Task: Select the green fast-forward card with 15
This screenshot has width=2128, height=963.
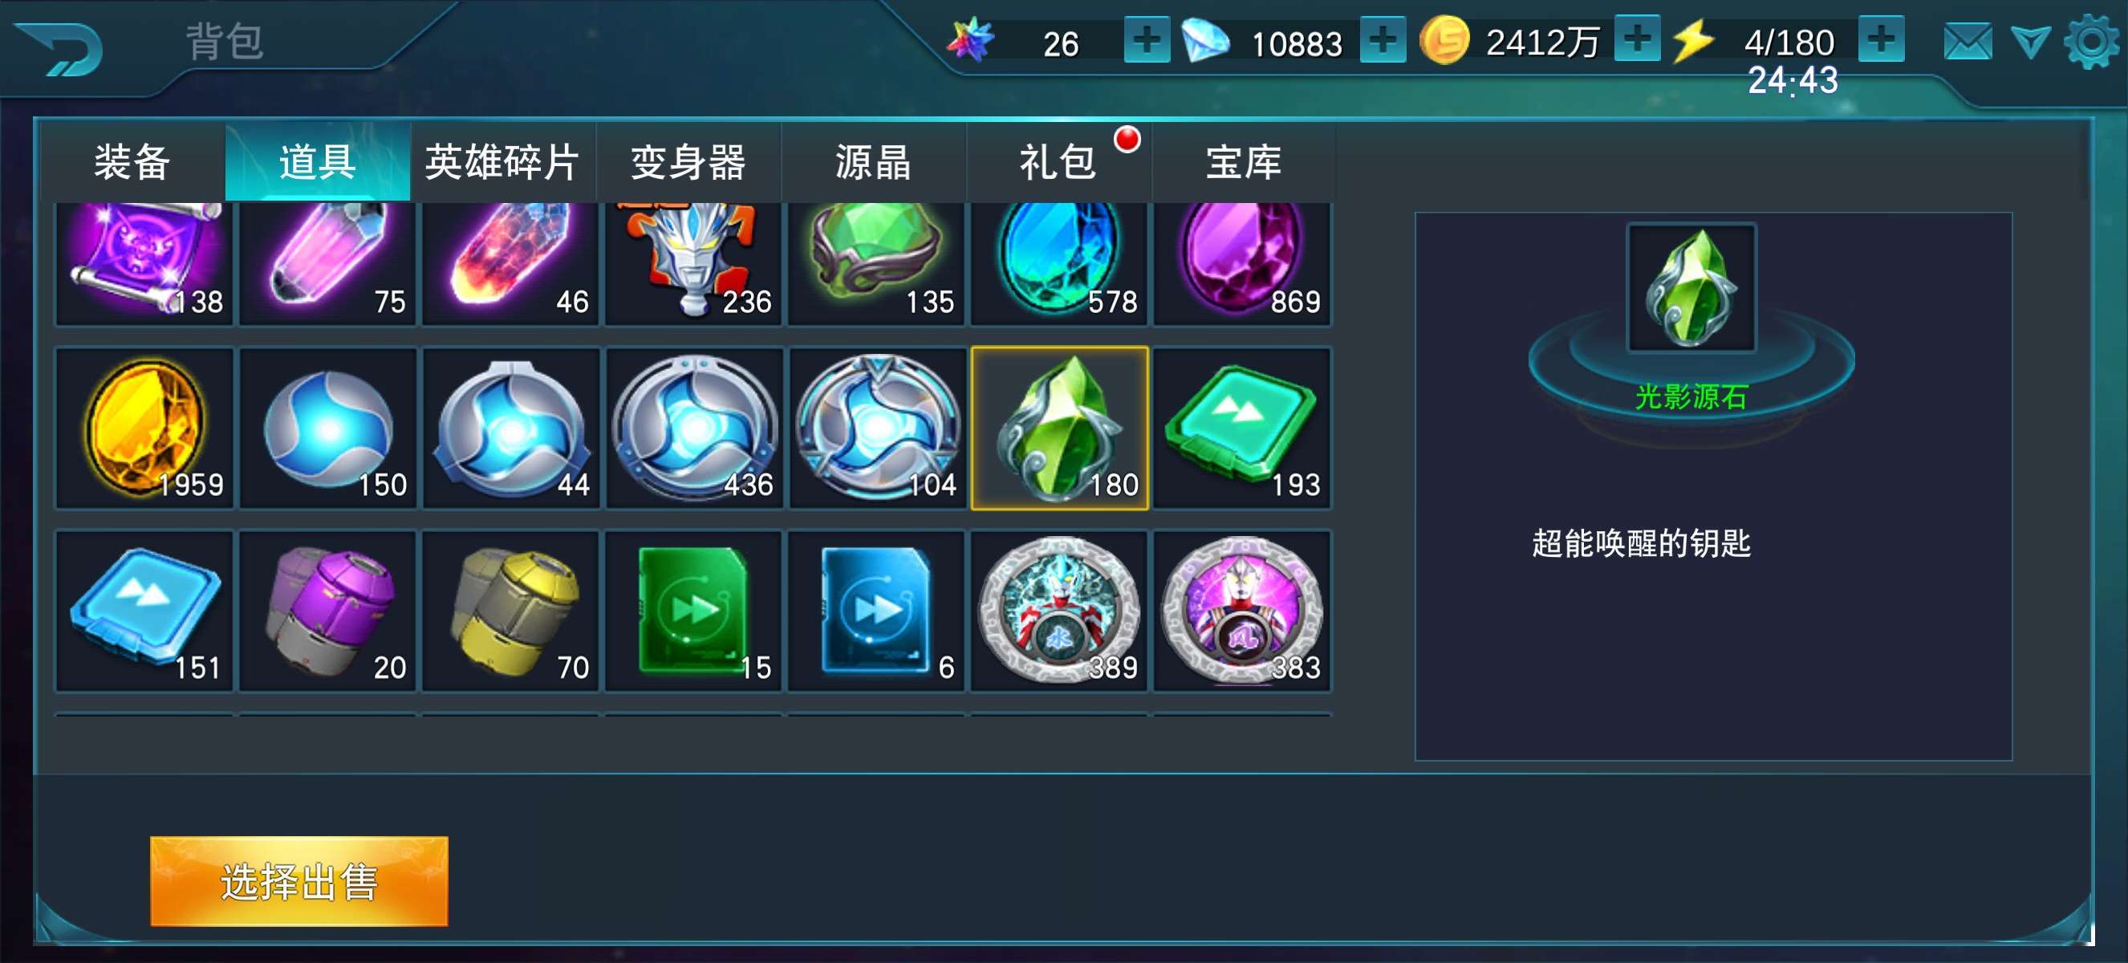Action: coord(694,611)
